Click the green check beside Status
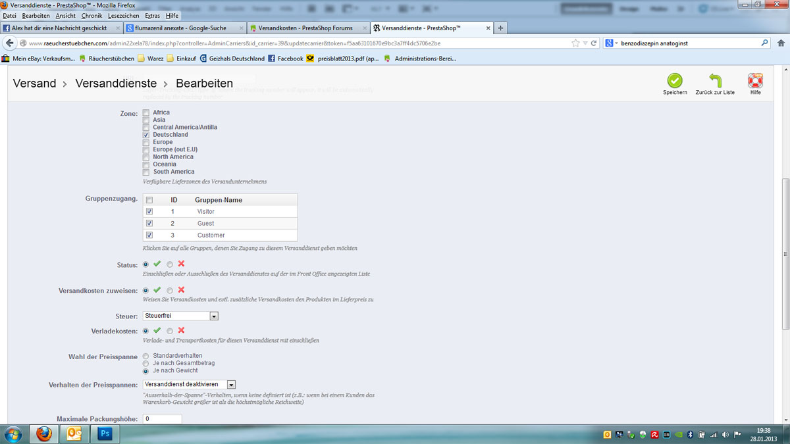 (x=157, y=264)
